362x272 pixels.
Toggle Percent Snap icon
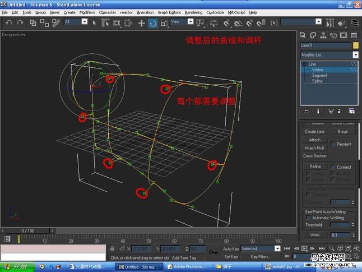coord(249,23)
